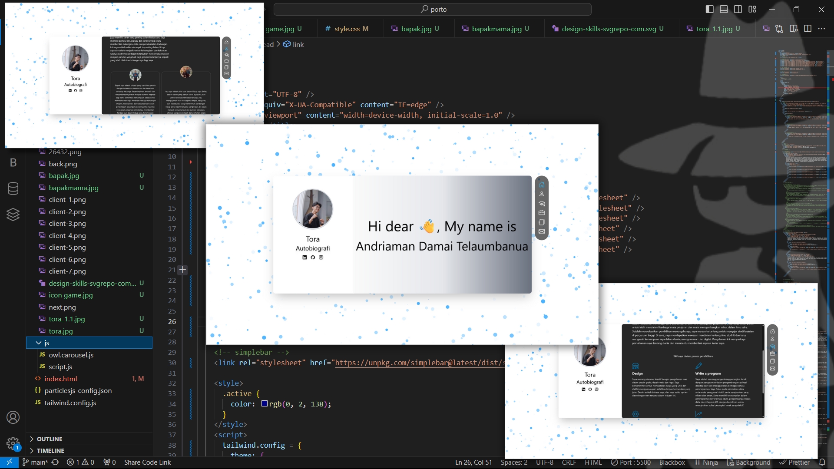Toggle the bottom panel layout button
Image resolution: width=834 pixels, height=469 pixels.
724,9
